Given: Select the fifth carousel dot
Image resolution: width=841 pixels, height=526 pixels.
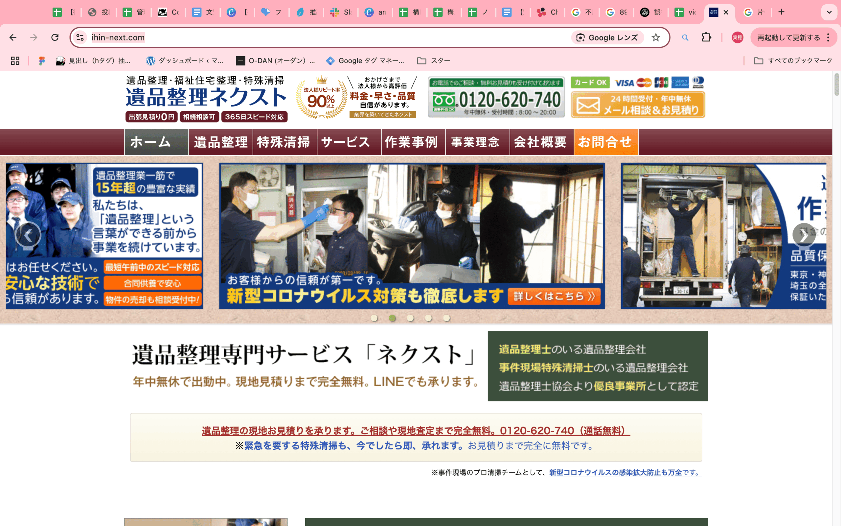Looking at the screenshot, I should (x=446, y=318).
